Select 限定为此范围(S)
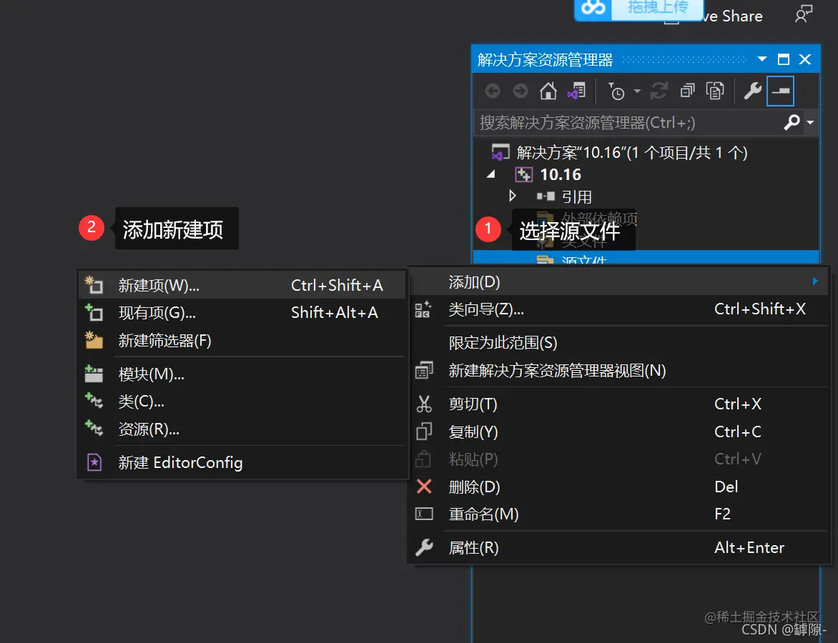Viewport: 838px width, 643px height. (x=619, y=343)
